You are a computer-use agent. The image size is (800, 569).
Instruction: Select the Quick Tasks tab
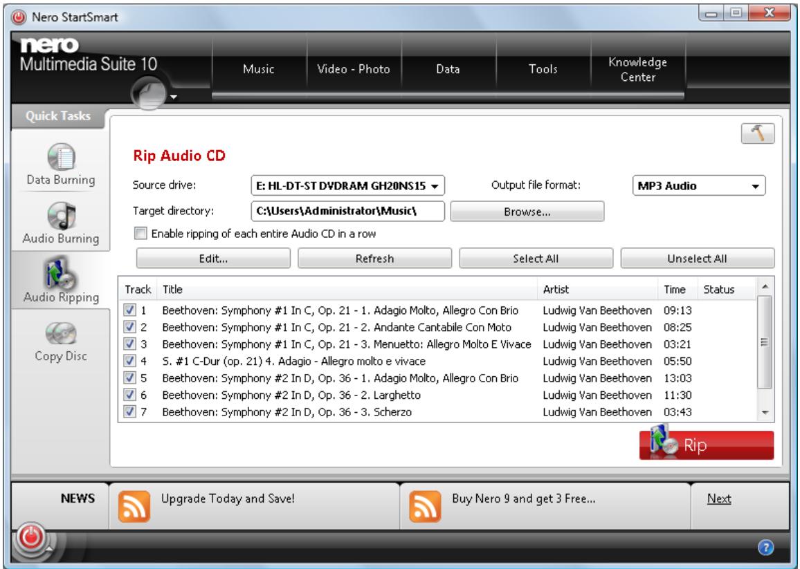pyautogui.click(x=58, y=116)
